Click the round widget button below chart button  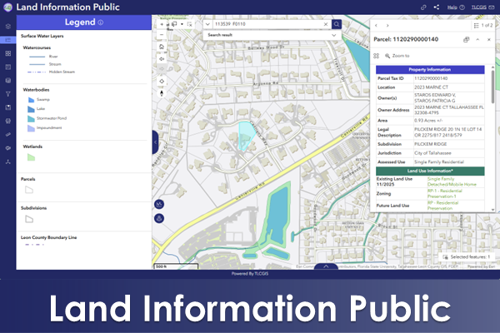[159, 218]
